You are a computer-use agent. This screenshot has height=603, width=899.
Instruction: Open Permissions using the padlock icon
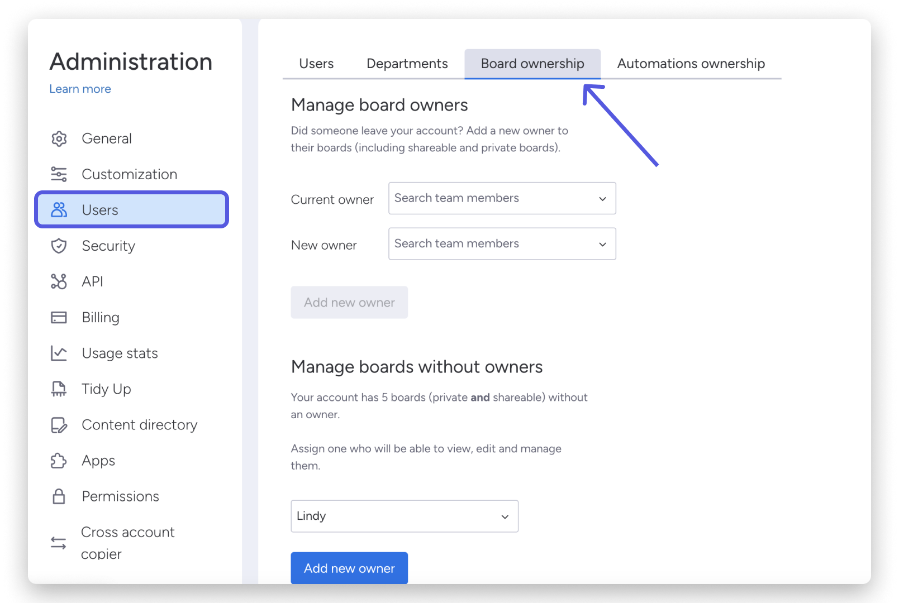[x=59, y=496]
